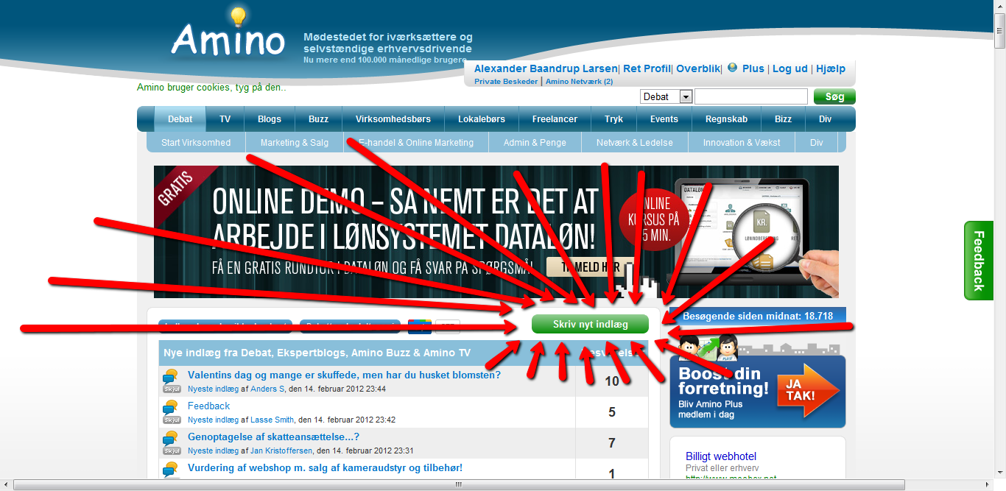
Task: Open Lasse Smith user profile link
Action: pos(271,420)
